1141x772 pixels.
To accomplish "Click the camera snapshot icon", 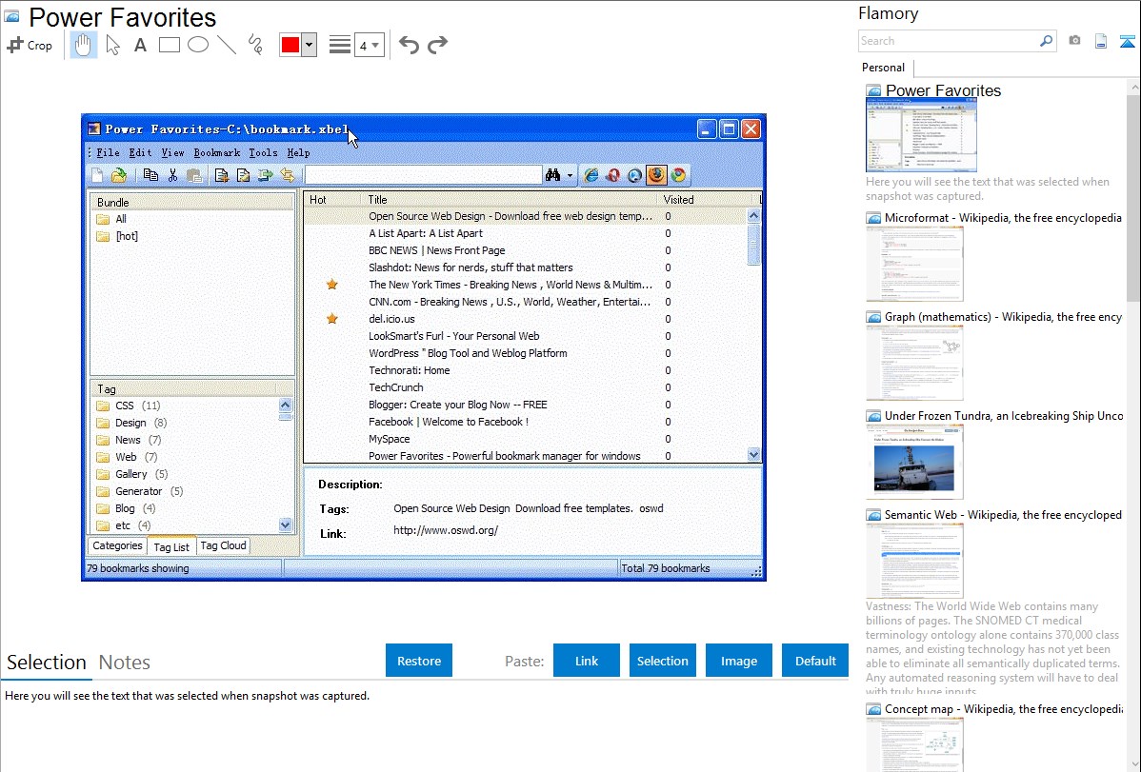I will (1074, 41).
